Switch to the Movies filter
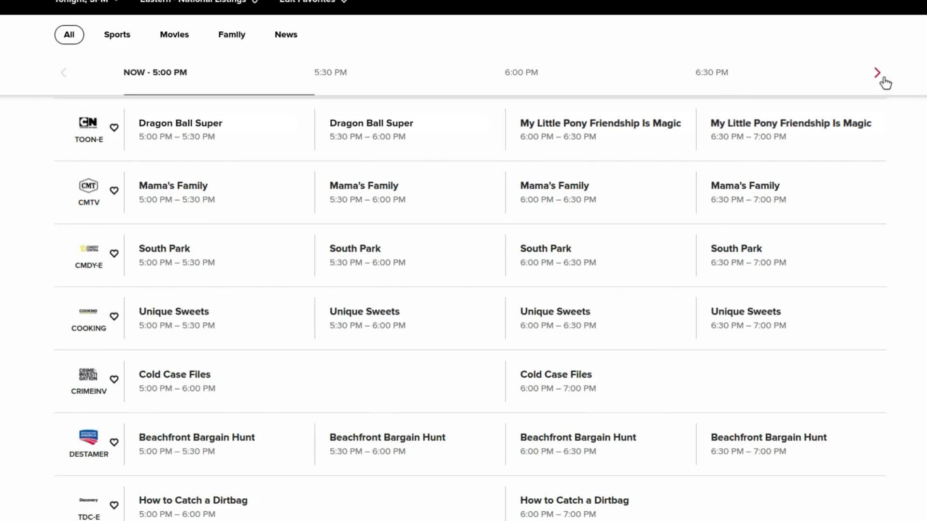 click(x=174, y=35)
